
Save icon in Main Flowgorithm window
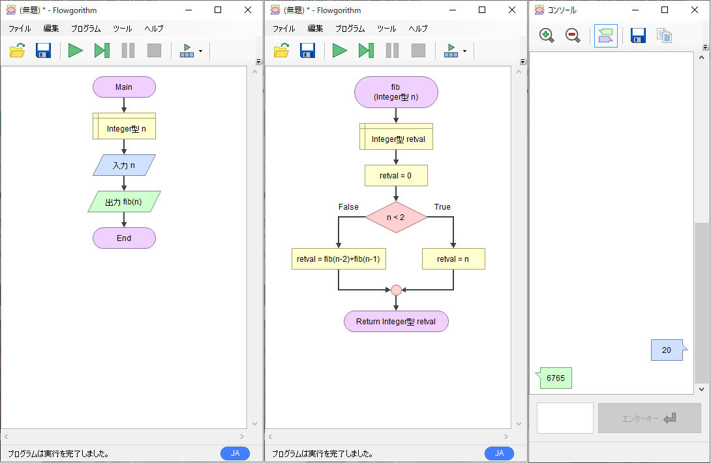(44, 51)
